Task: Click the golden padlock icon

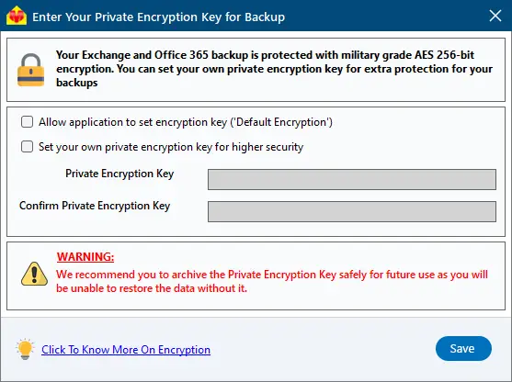Action: [x=30, y=70]
